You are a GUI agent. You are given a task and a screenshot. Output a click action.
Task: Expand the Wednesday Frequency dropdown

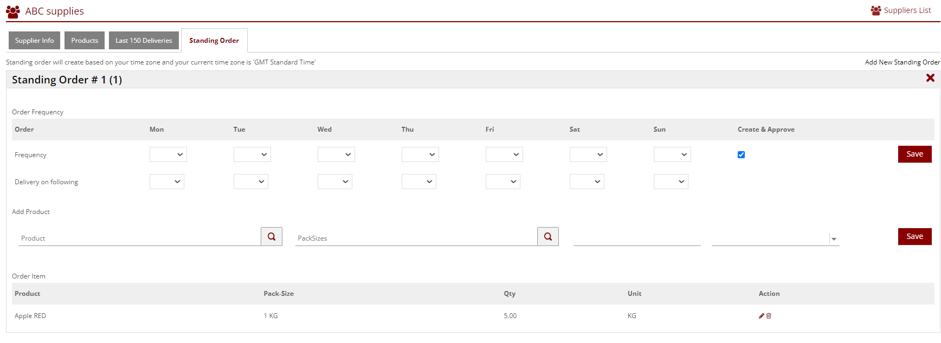click(336, 154)
